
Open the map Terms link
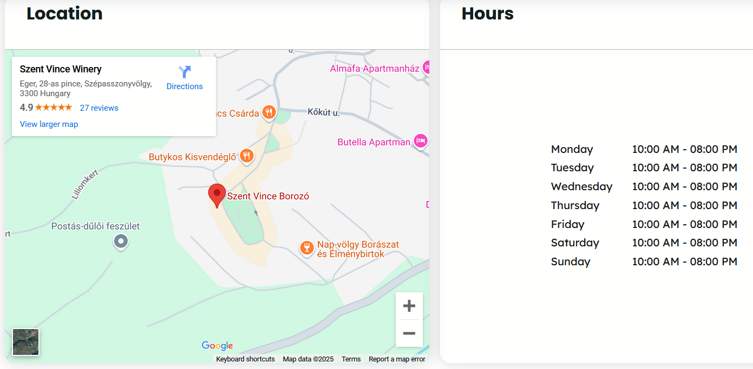tap(351, 359)
